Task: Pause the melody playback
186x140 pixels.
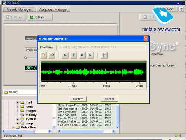Action: point(74,55)
